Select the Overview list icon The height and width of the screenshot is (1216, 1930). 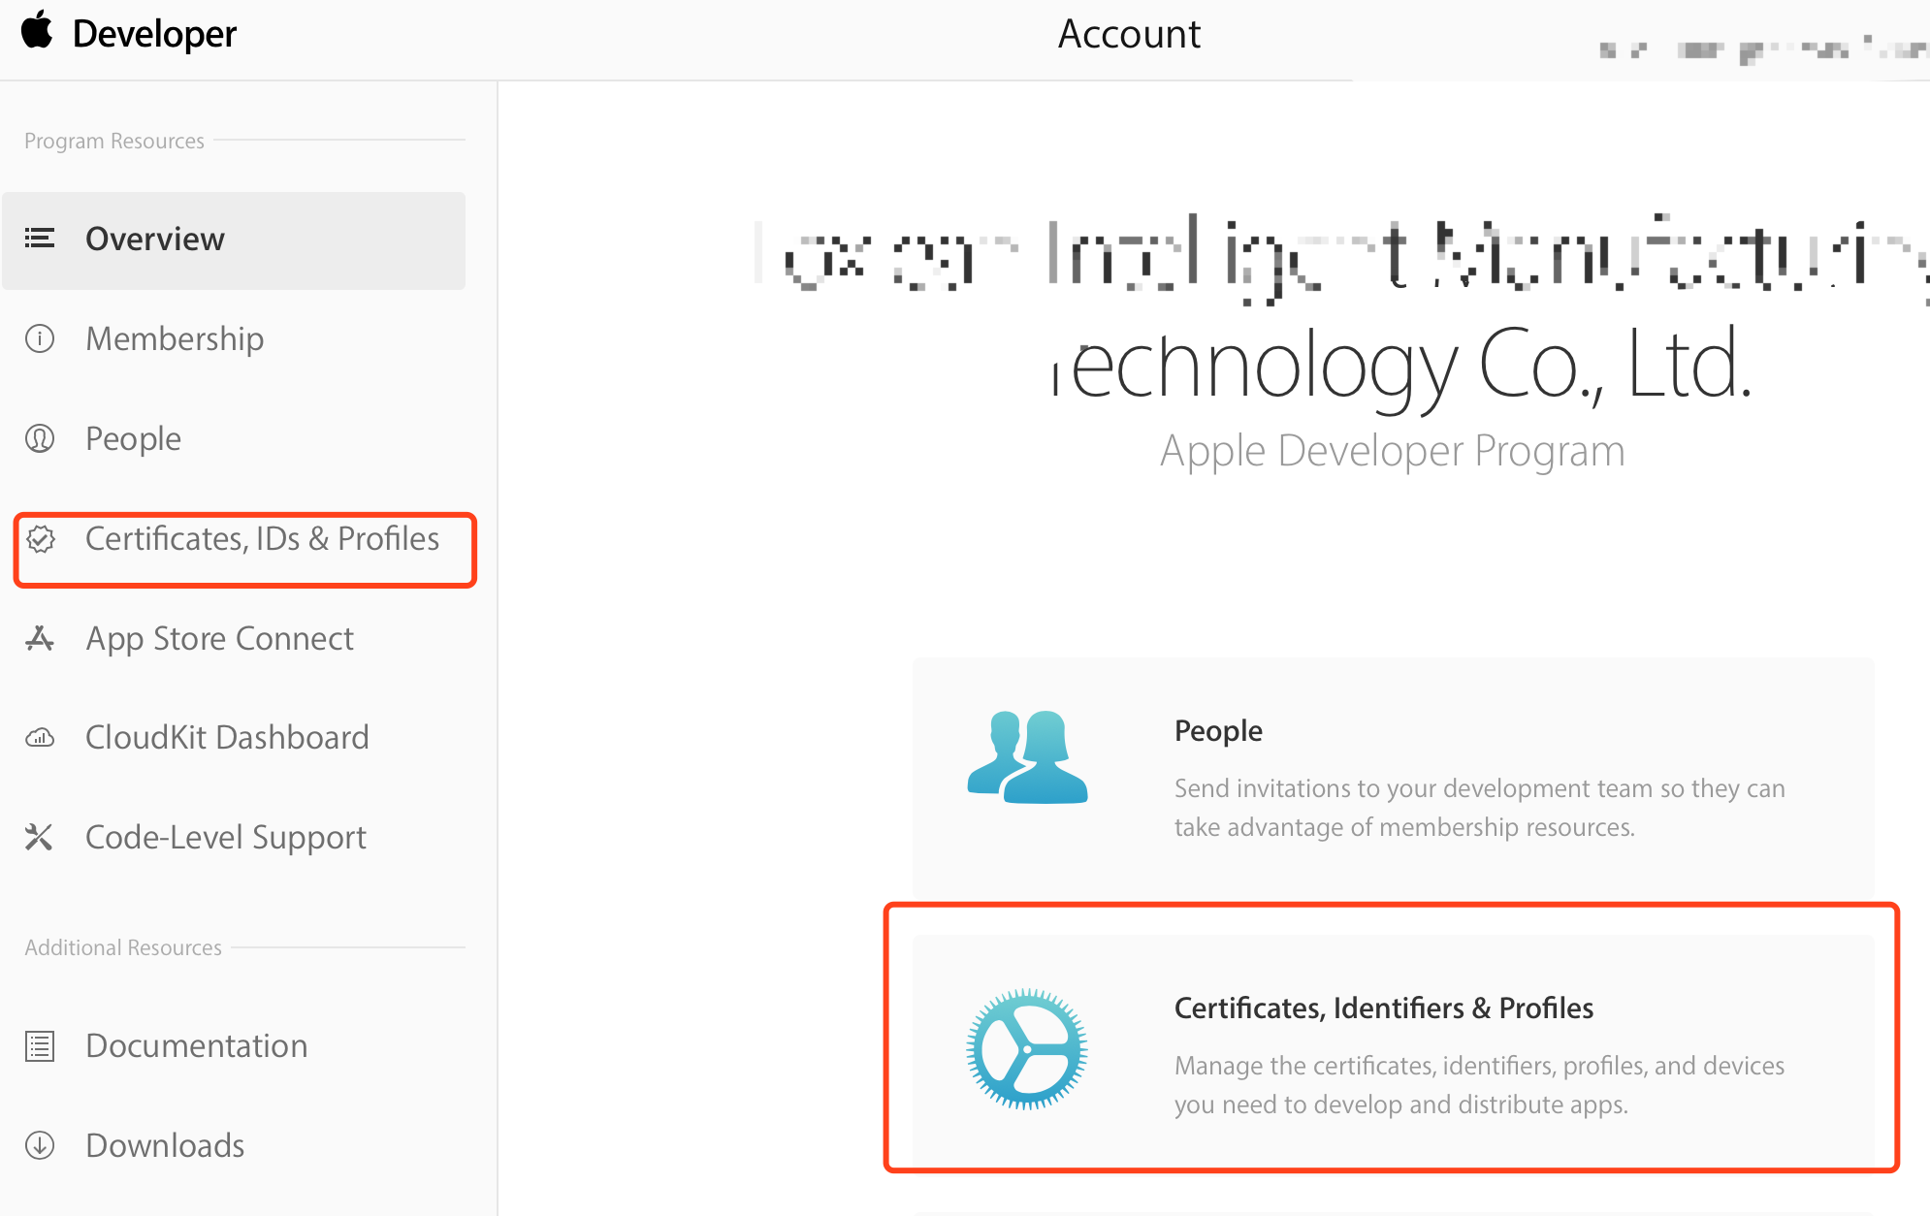(x=40, y=238)
